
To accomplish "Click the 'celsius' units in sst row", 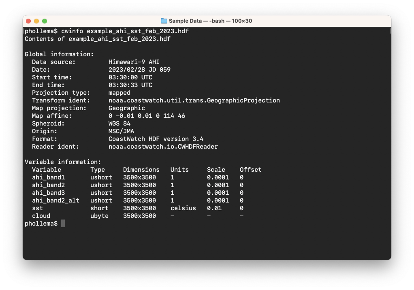I will tap(183, 208).
